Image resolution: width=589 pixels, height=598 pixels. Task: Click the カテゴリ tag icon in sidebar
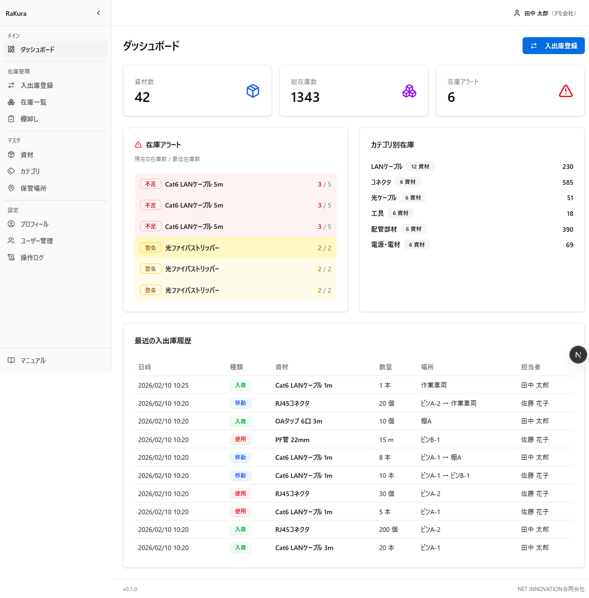[x=11, y=171]
